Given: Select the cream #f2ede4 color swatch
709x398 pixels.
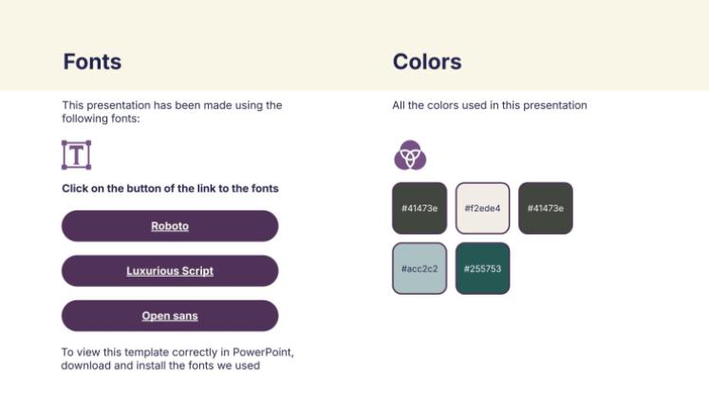Looking at the screenshot, I should 482,208.
